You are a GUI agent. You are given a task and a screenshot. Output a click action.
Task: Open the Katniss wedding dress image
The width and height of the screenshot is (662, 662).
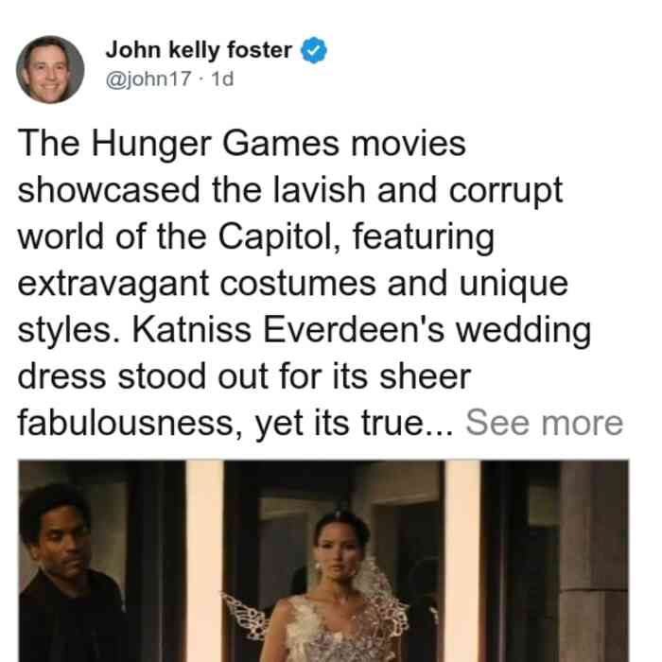click(x=323, y=561)
